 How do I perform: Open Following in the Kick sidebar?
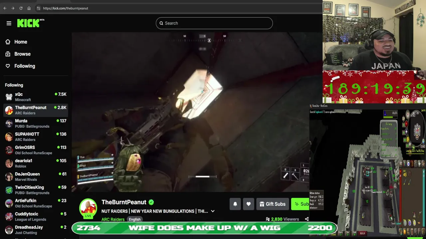pyautogui.click(x=25, y=66)
